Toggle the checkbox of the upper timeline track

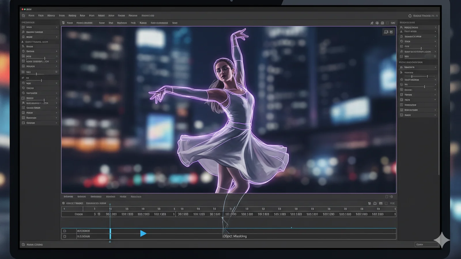[65, 231]
